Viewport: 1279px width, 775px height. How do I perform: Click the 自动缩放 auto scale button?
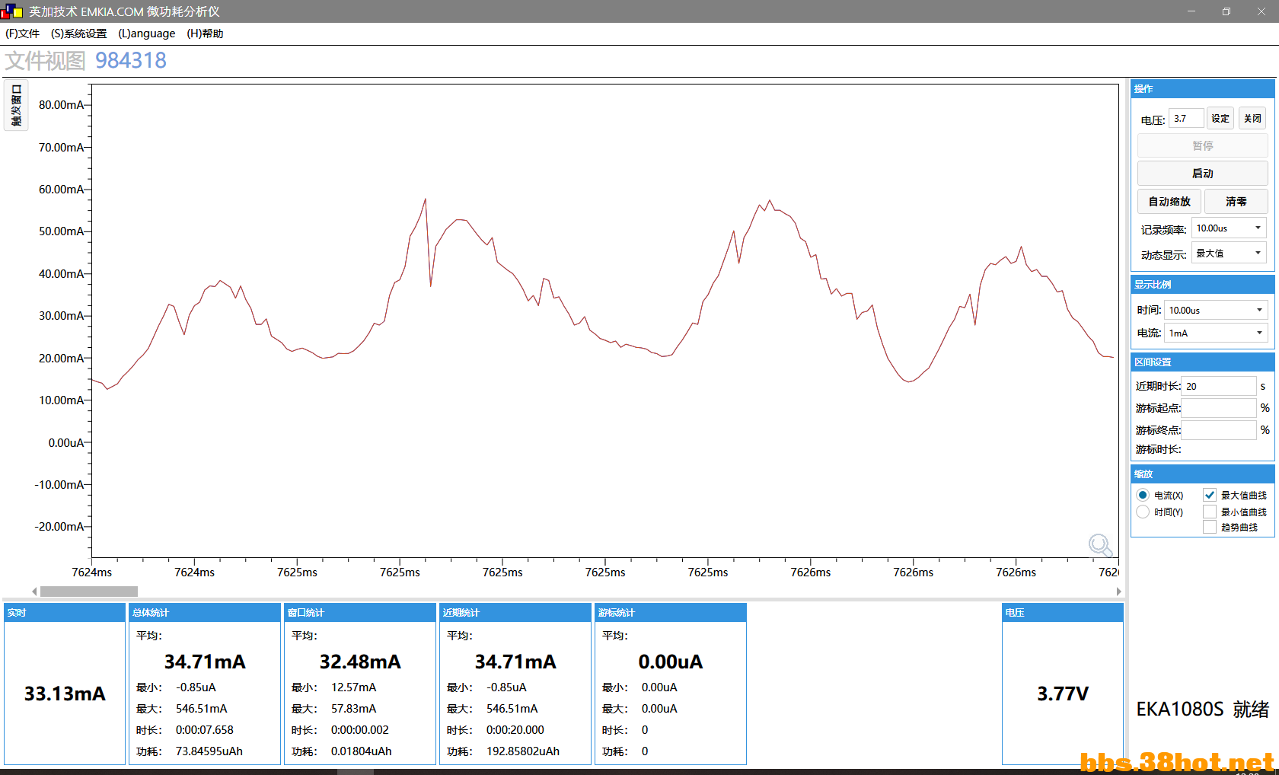tap(1169, 202)
